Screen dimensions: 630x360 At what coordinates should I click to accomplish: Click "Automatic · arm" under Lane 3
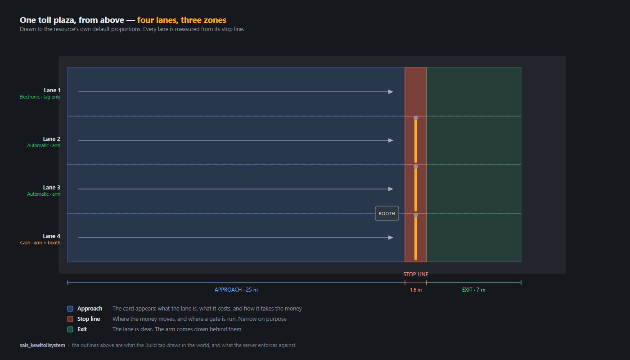(44, 194)
